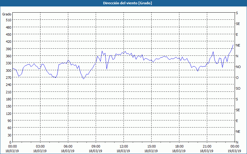Click the 270 y-axis tick label
Viewport: 247px width, 154px height.
[x=9, y=78]
